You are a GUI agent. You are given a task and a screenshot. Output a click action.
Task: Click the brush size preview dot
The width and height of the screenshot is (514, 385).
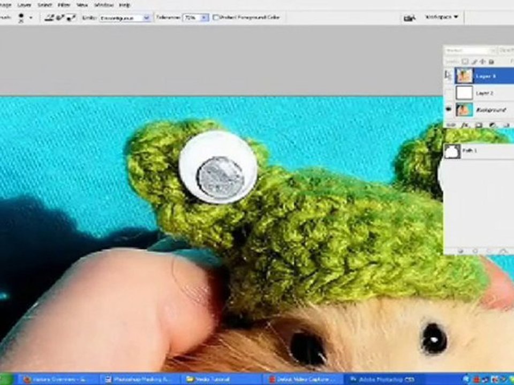tap(21, 16)
